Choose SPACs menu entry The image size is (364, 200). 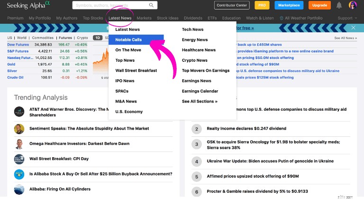122,91
